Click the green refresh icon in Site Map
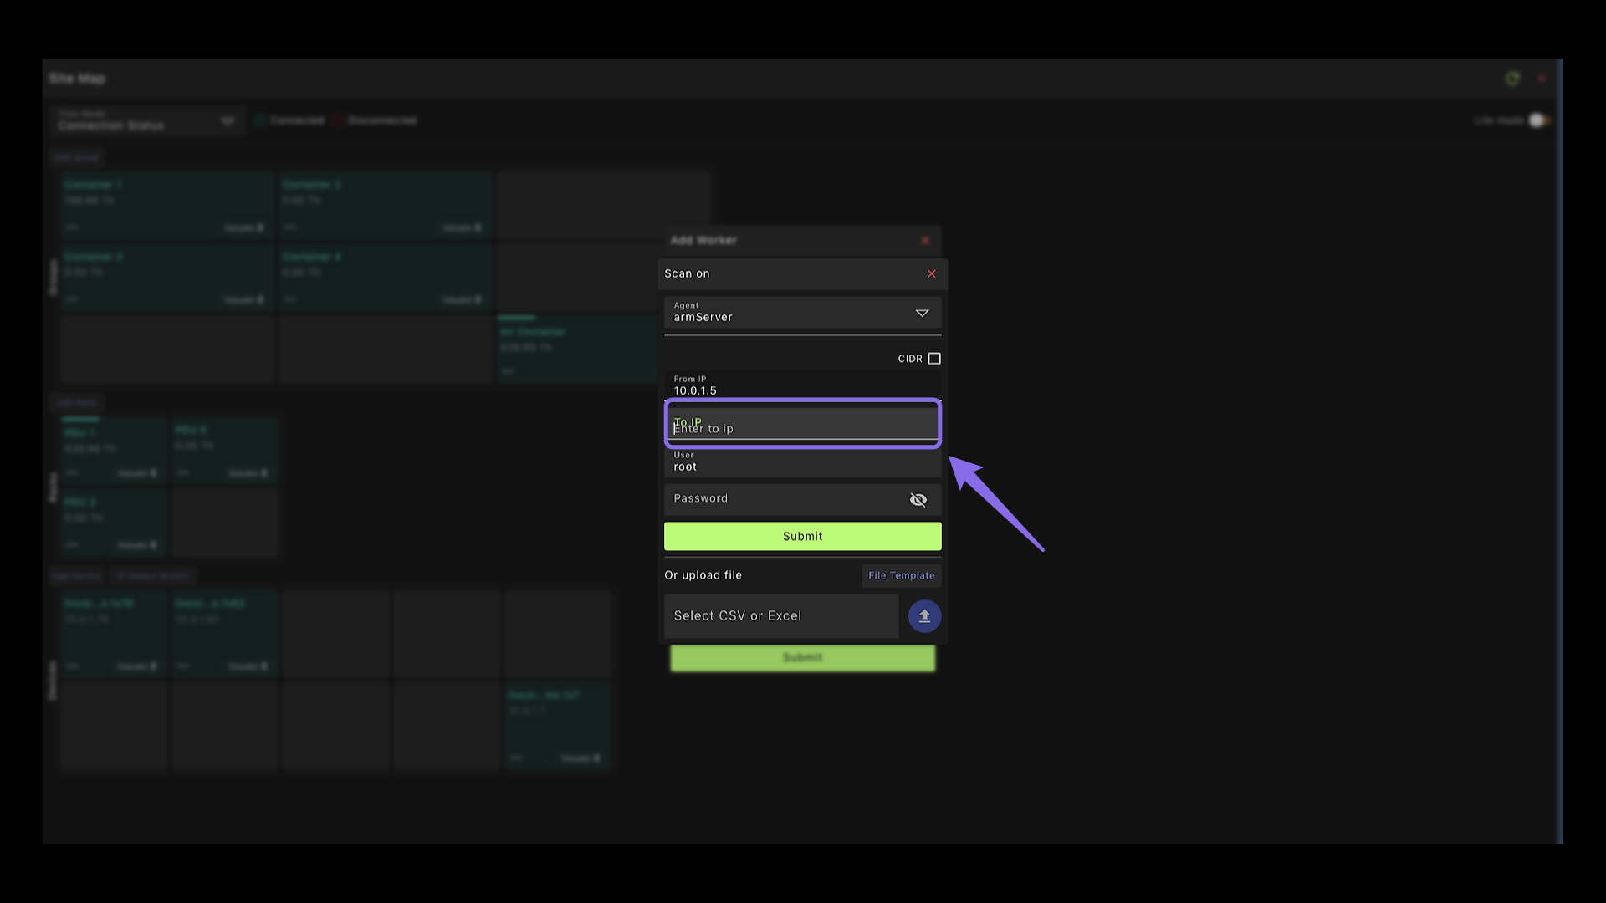The height and width of the screenshot is (903, 1606). click(x=1512, y=79)
